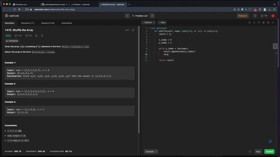Reset code to default icon
The image size is (280, 157).
tap(259, 23)
